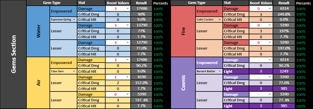313x109 pixels.
Task: Open Fire Empowered Damage boost dropdown
Action: pyautogui.click(x=270, y=8)
